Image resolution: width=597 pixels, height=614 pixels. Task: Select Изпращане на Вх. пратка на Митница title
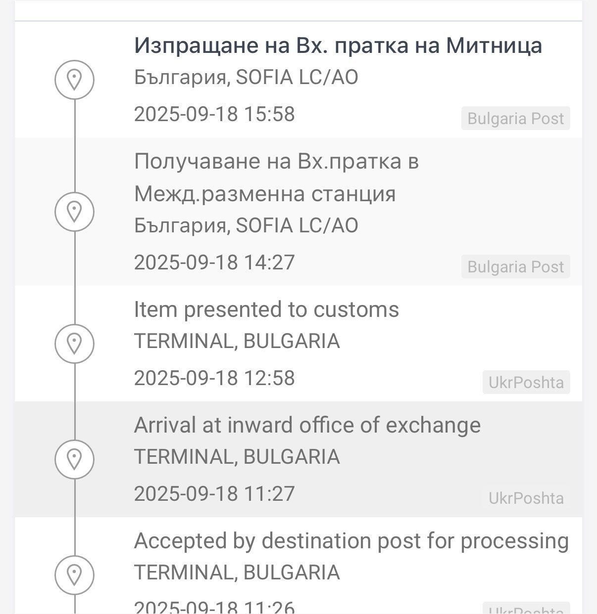point(338,45)
